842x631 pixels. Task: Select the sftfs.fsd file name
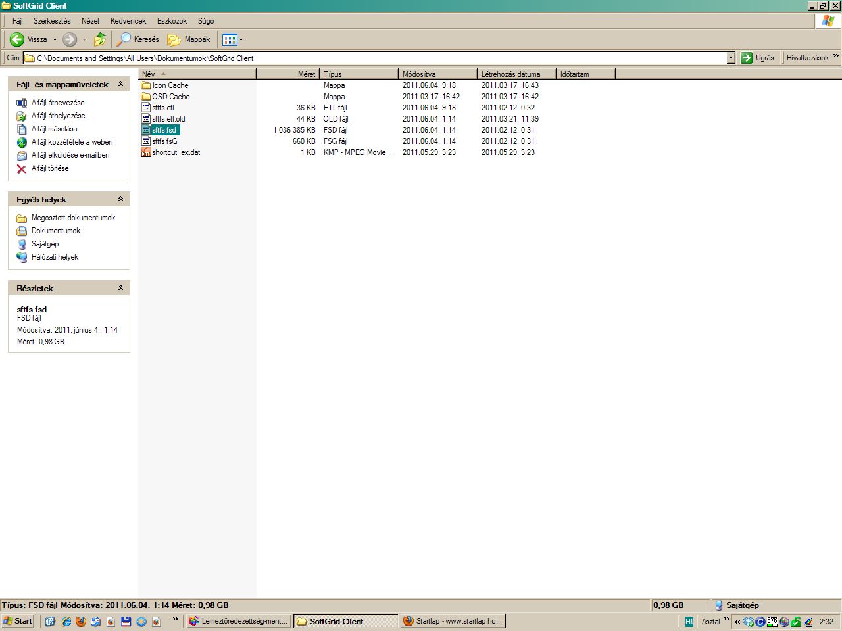(164, 130)
